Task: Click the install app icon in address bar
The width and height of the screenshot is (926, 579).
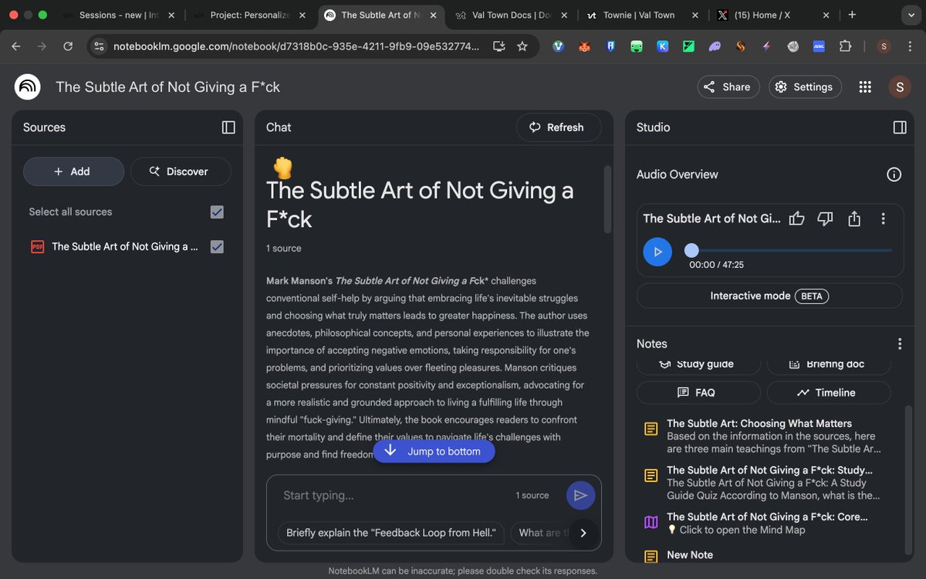Action: (x=498, y=46)
